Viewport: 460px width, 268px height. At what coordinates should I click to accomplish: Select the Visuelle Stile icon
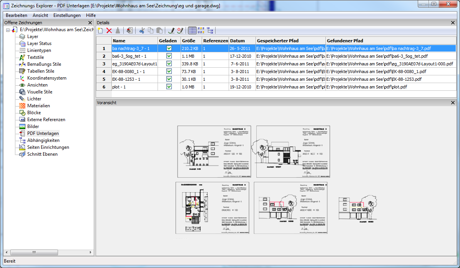pyautogui.click(x=22, y=92)
